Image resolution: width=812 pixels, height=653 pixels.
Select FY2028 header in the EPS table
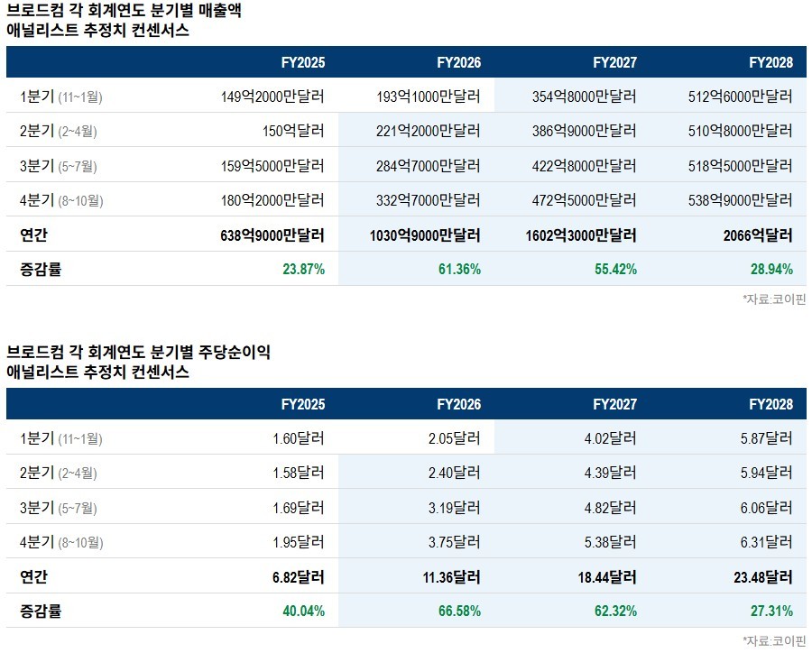[770, 404]
